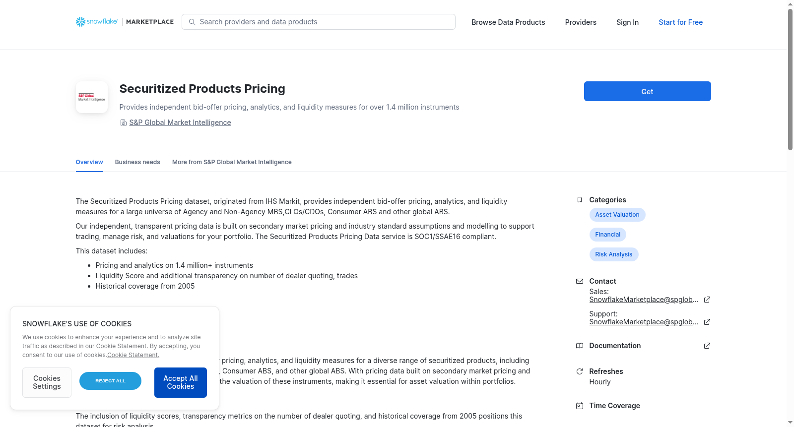The height and width of the screenshot is (427, 794).
Task: Click the MARKETPLACE label in the header
Action: click(150, 22)
